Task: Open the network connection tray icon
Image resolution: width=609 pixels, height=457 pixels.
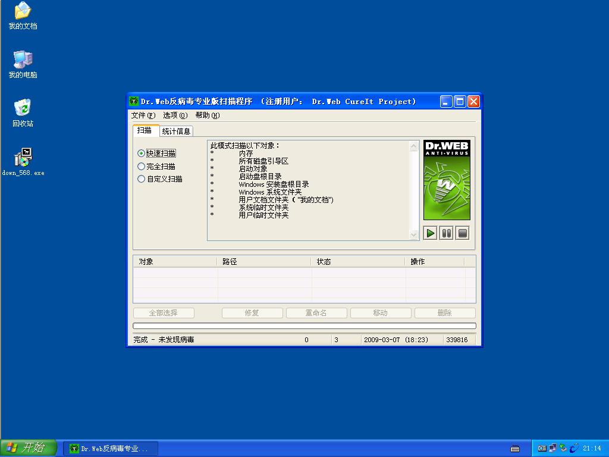Action: [553, 449]
